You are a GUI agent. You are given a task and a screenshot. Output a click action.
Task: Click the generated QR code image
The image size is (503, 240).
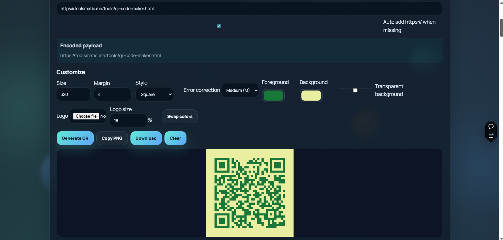click(250, 193)
